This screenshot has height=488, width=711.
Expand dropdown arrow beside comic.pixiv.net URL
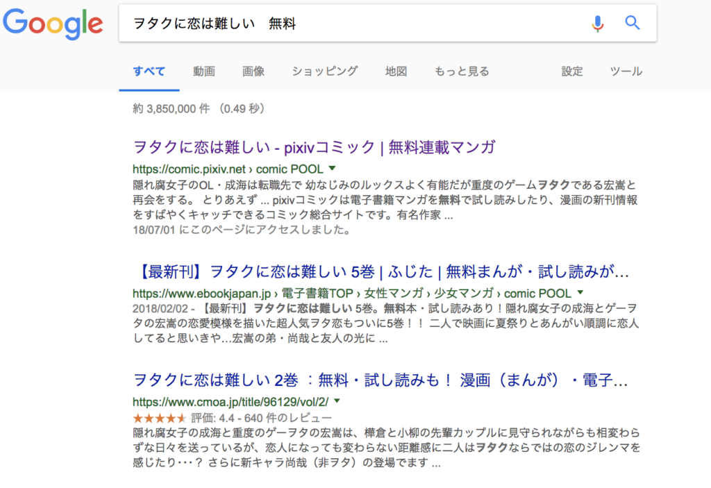click(333, 168)
